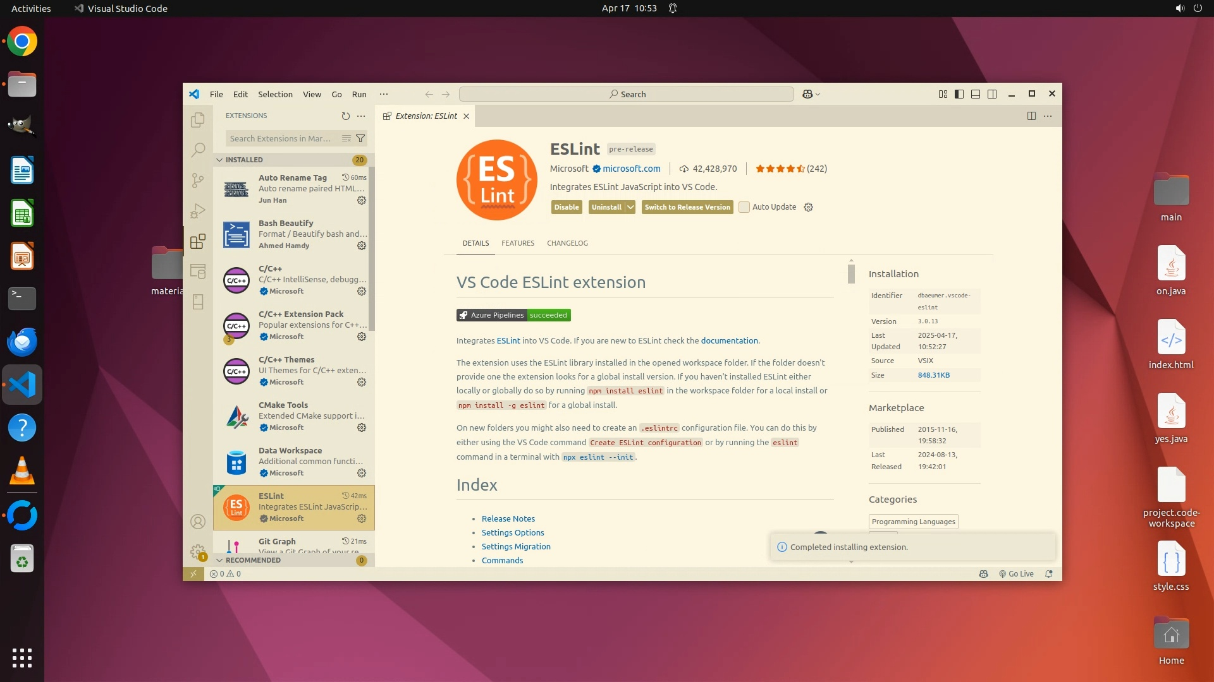Open the Explorer view in activity bar
This screenshot has height=682, width=1214.
(198, 119)
